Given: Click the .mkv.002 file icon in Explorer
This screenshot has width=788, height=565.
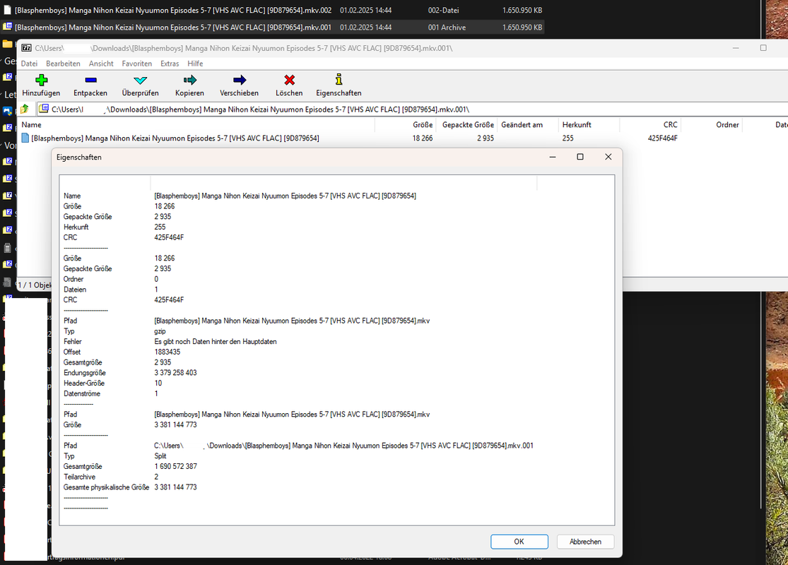Looking at the screenshot, I should tap(7, 10).
